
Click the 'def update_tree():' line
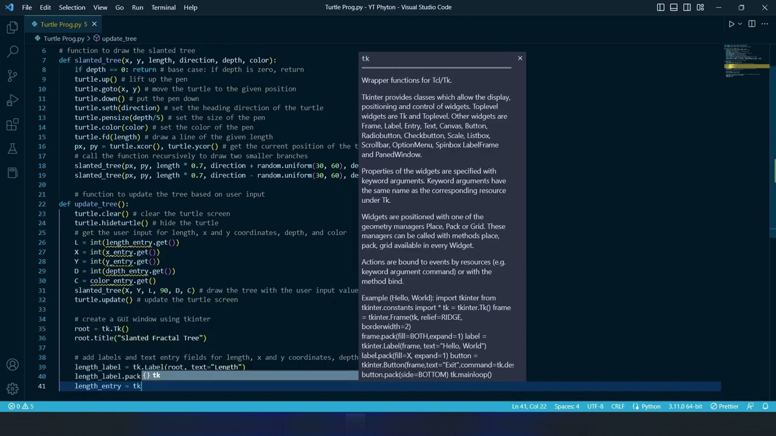pyautogui.click(x=94, y=204)
